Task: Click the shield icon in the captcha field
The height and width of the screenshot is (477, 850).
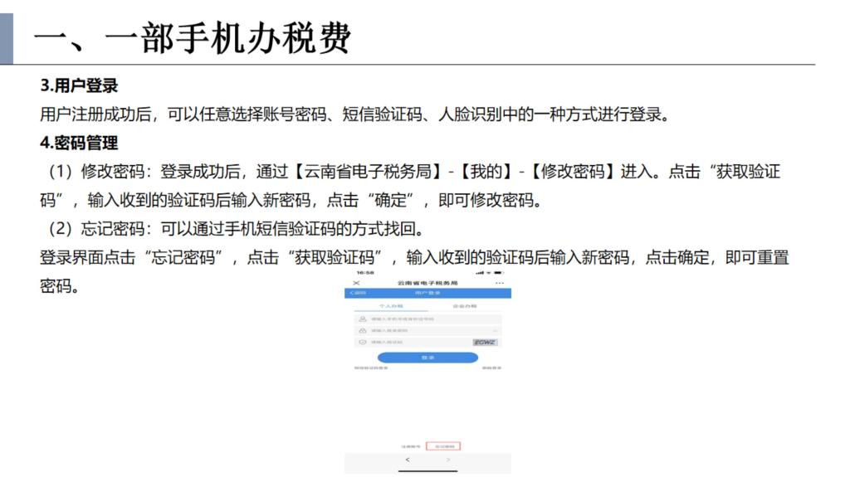Action: [362, 342]
